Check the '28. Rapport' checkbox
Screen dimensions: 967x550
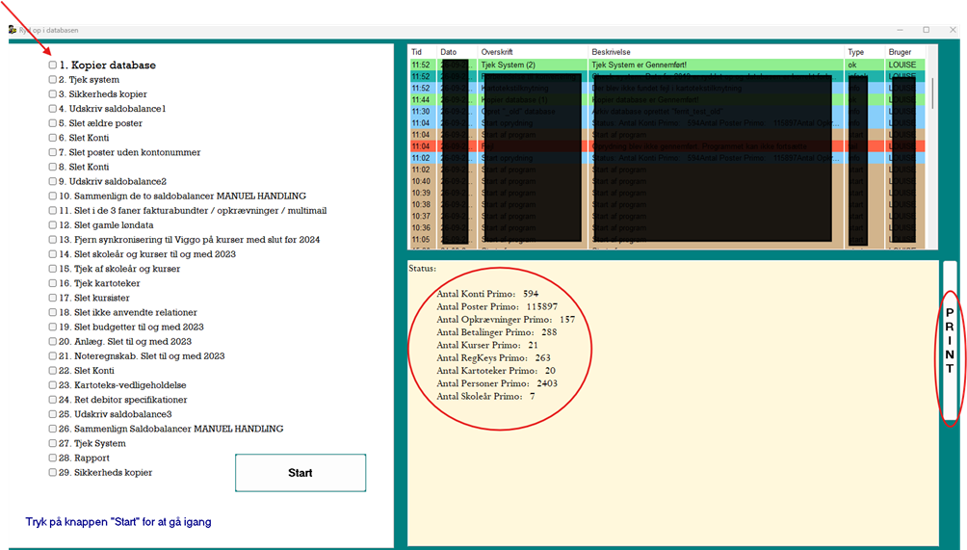[53, 458]
